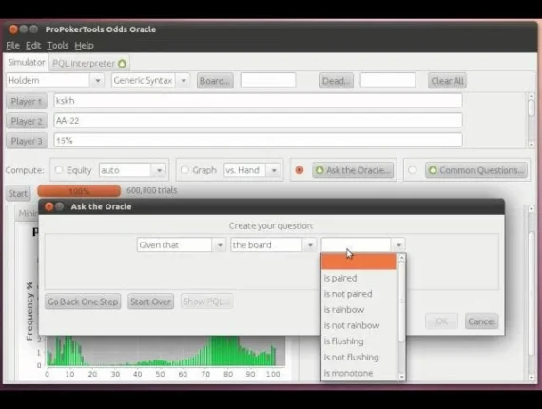Click the Clear All button

447,81
